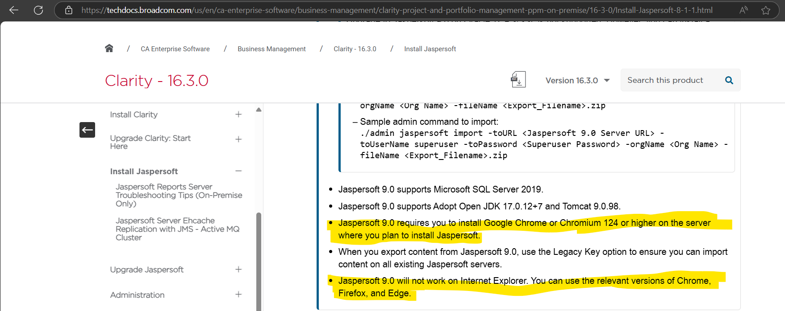Open the Version 16.3.0 dropdown
Screen dimensions: 785x311
coord(577,80)
